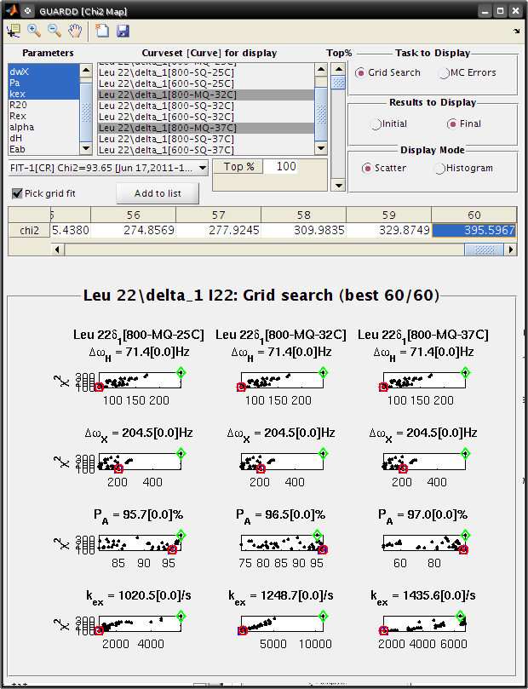Click chi2 cell with value 274.8569
Image resolution: width=528 pixels, height=689 pixels.
point(133,230)
